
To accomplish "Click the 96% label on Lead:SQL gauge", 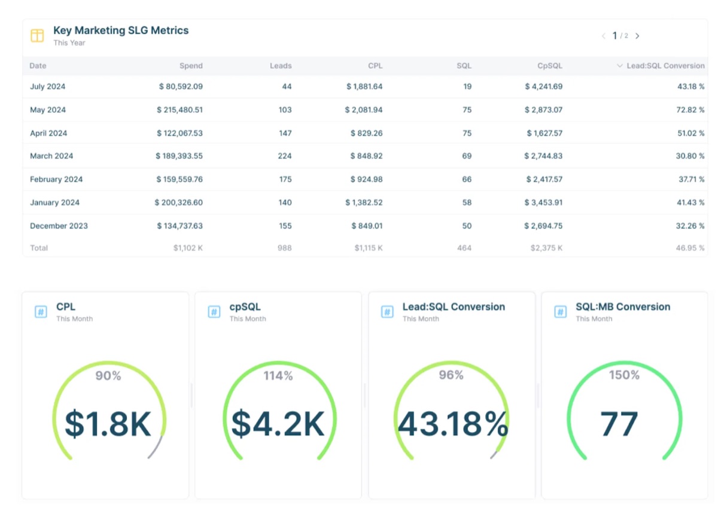I will point(451,375).
